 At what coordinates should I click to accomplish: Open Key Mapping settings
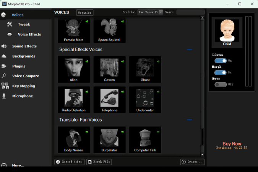[24, 86]
